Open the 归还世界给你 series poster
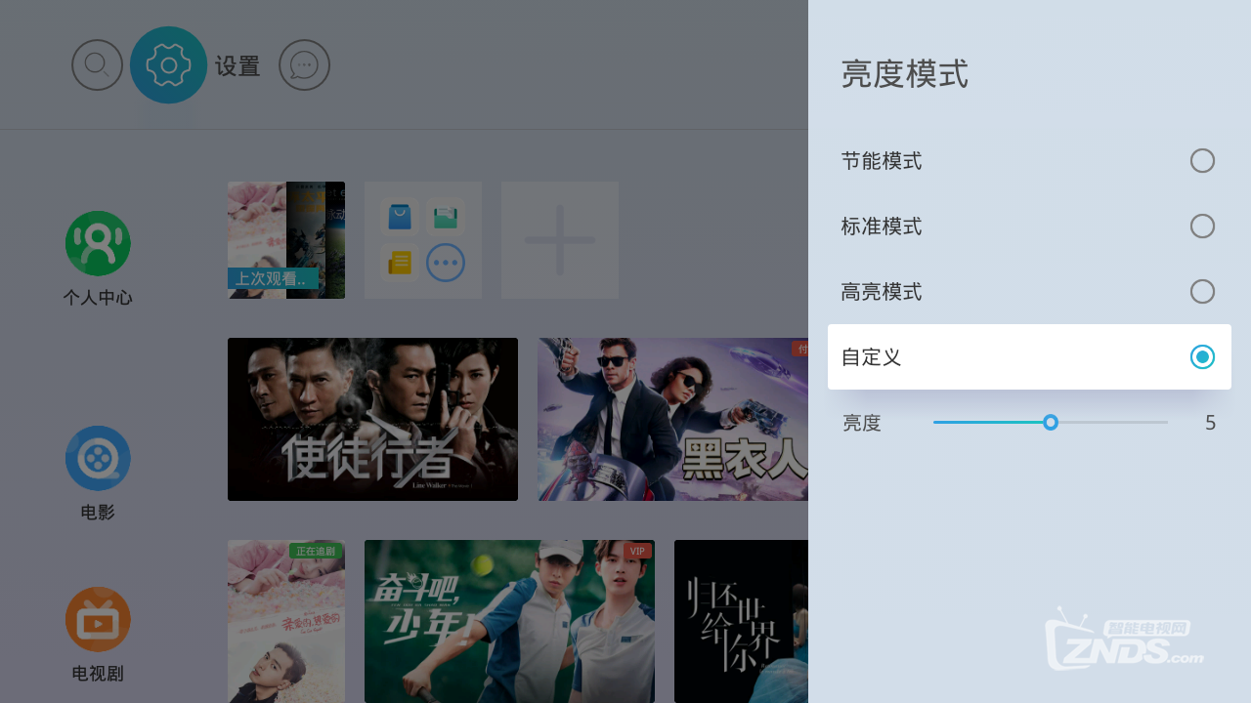Image resolution: width=1251 pixels, height=703 pixels. click(x=741, y=621)
